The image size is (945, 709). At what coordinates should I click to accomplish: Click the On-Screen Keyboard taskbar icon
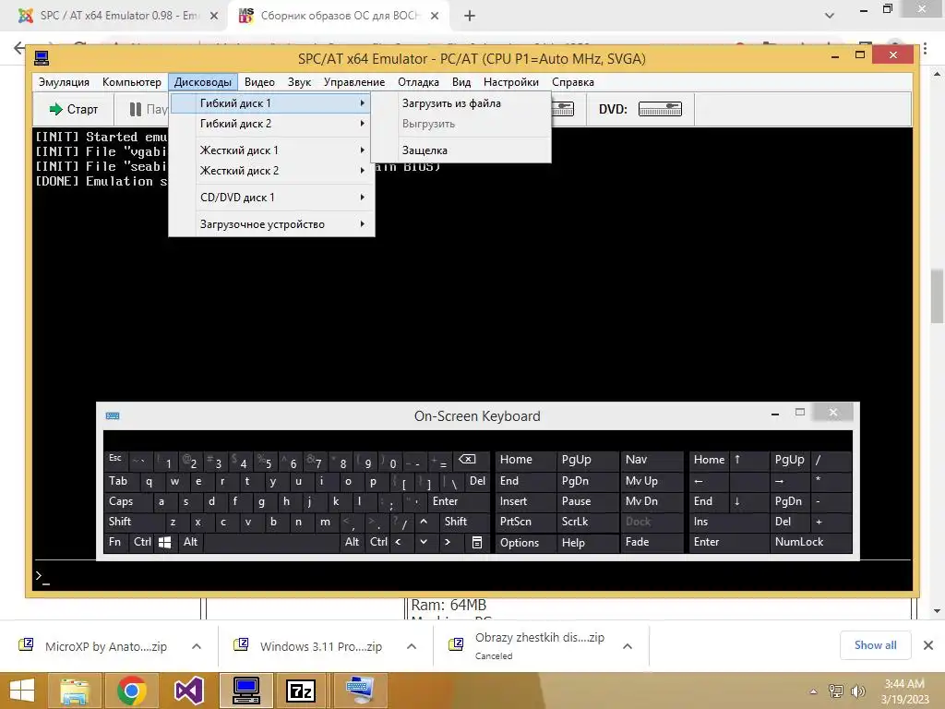click(360, 691)
